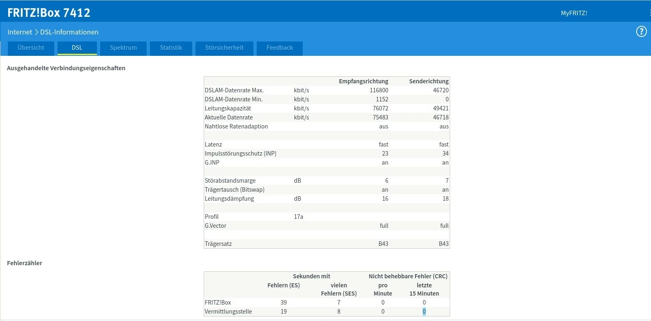The width and height of the screenshot is (651, 321).
Task: Click the Leitungsdämpfung row label
Action: pos(229,199)
